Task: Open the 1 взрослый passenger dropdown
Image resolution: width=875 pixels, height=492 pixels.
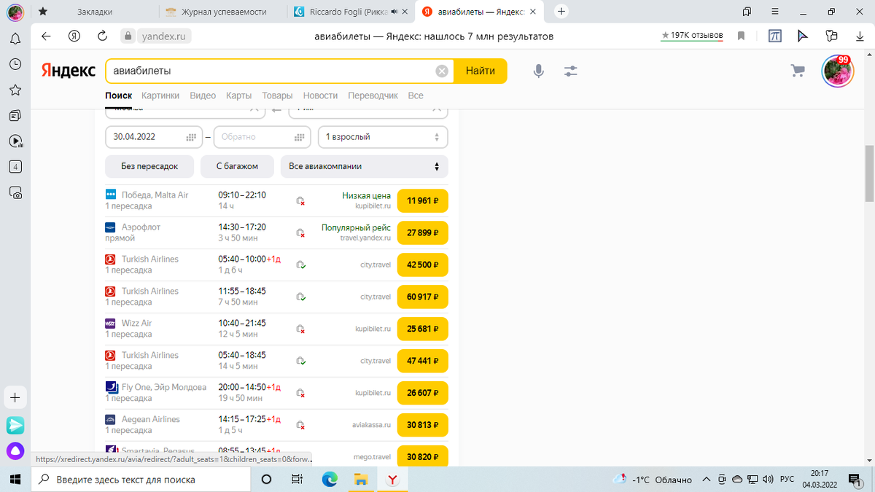Action: (383, 137)
